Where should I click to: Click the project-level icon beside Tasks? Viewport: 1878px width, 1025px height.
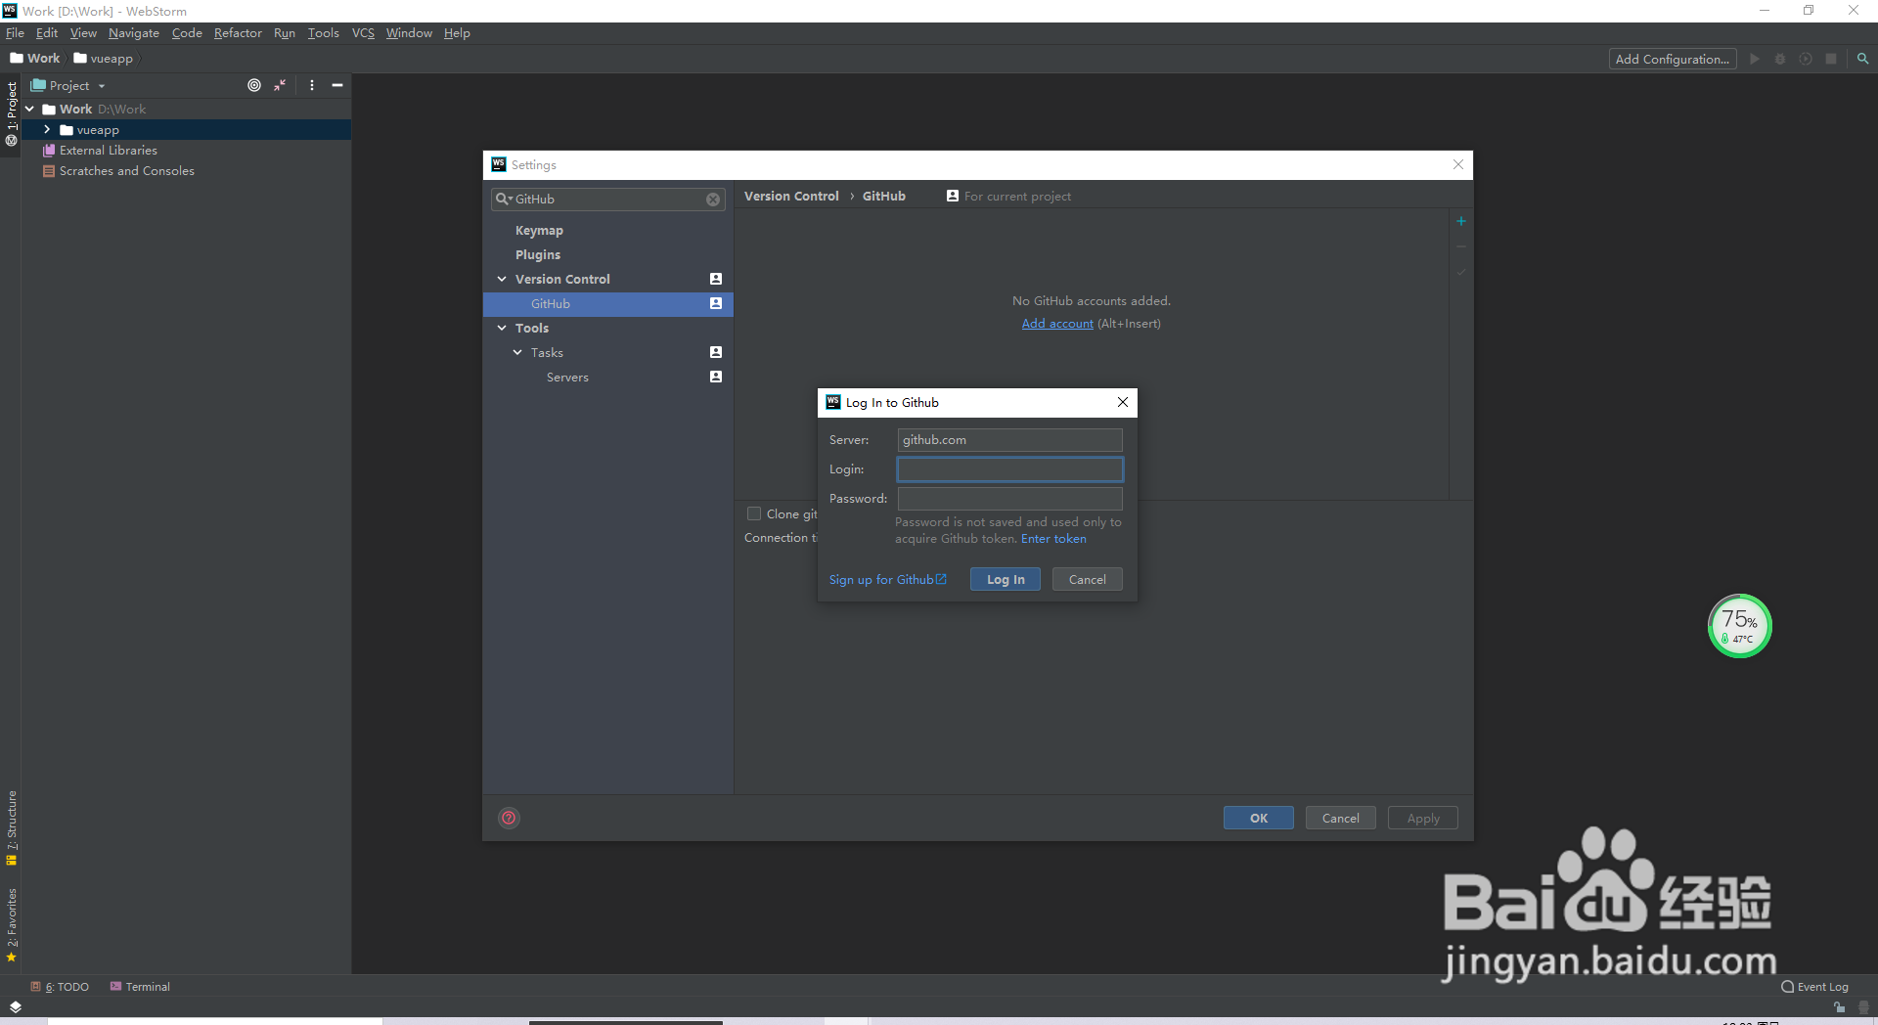click(716, 352)
